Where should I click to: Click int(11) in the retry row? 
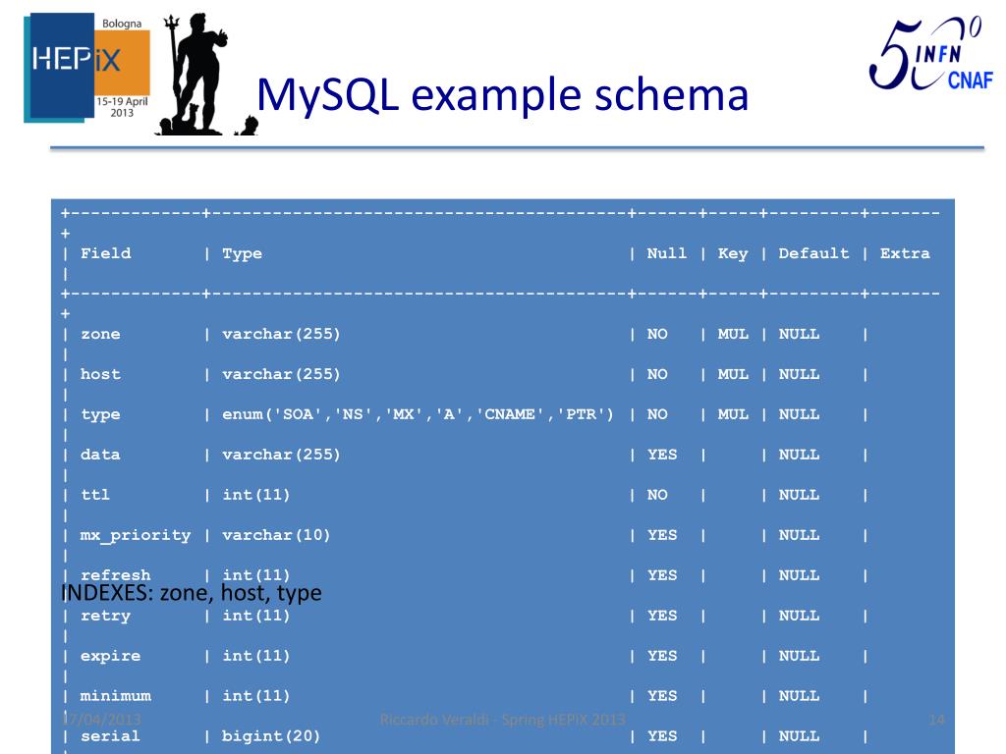point(256,617)
